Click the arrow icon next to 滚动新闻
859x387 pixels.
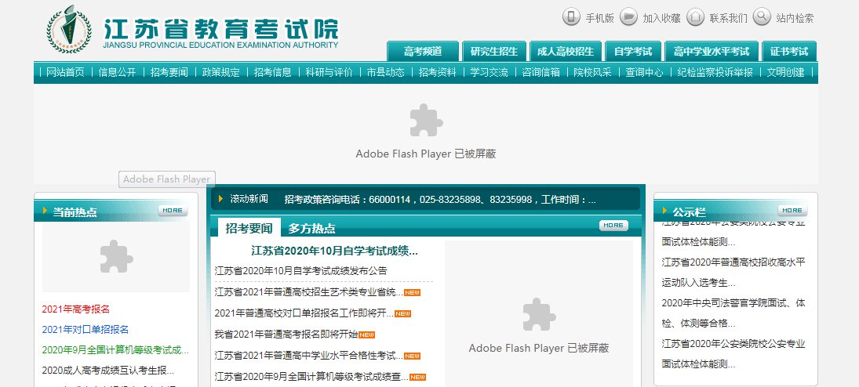pos(220,199)
